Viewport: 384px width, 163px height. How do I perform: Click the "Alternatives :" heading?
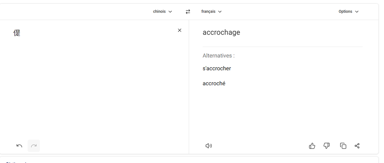pos(219,56)
